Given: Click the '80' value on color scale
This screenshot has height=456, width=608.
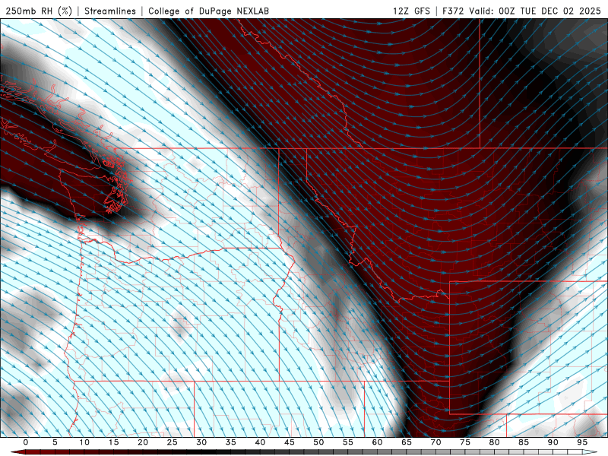Looking at the screenshot, I should (495, 442).
